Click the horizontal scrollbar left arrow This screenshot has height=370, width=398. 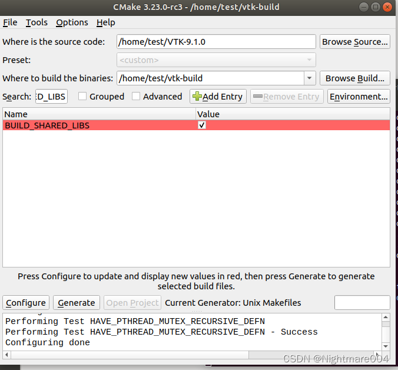click(x=7, y=355)
